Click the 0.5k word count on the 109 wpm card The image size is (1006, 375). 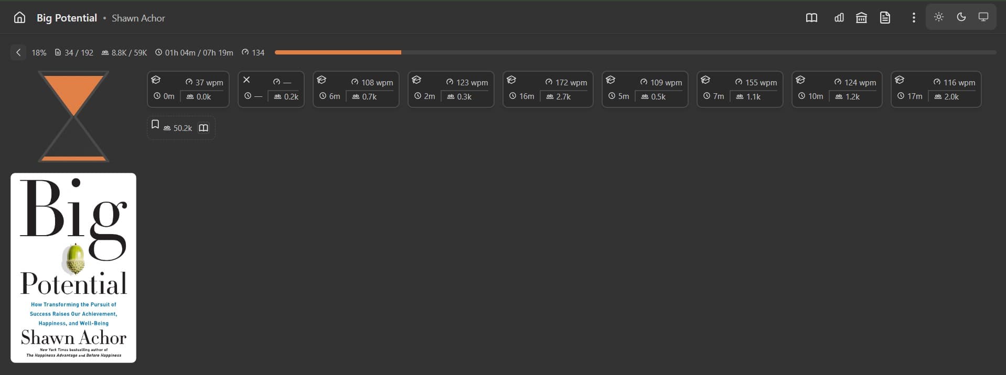tap(654, 96)
